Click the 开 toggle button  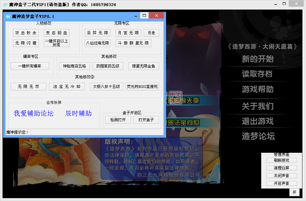[294, 192]
